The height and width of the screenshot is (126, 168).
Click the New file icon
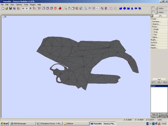coord(3,8)
